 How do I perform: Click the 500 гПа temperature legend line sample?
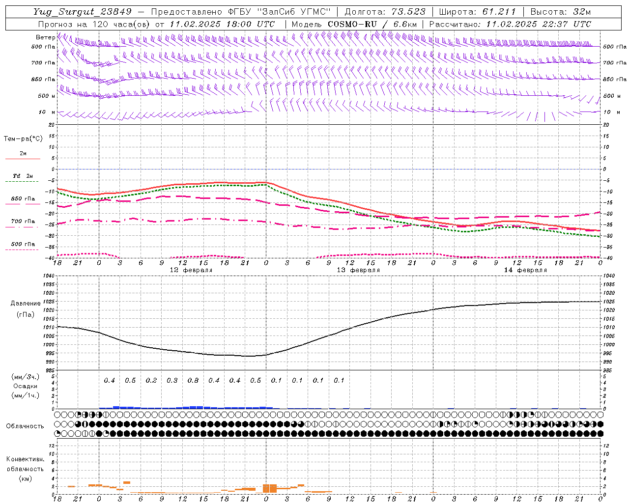[22, 250]
